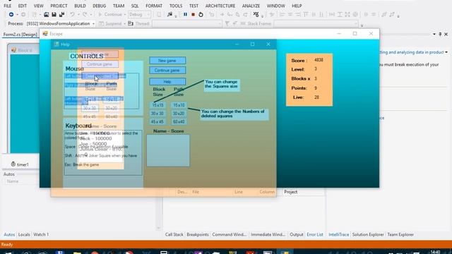Open the Debug configuration dropdown

pos(140,14)
